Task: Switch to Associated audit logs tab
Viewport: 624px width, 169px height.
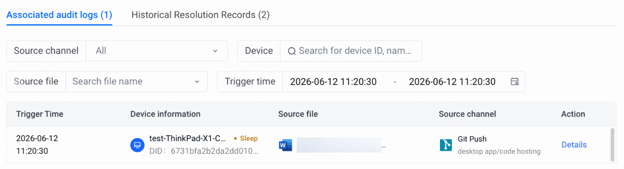Action: [60, 15]
